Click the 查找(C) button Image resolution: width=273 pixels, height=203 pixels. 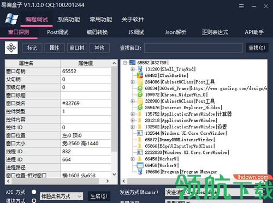click(x=257, y=48)
